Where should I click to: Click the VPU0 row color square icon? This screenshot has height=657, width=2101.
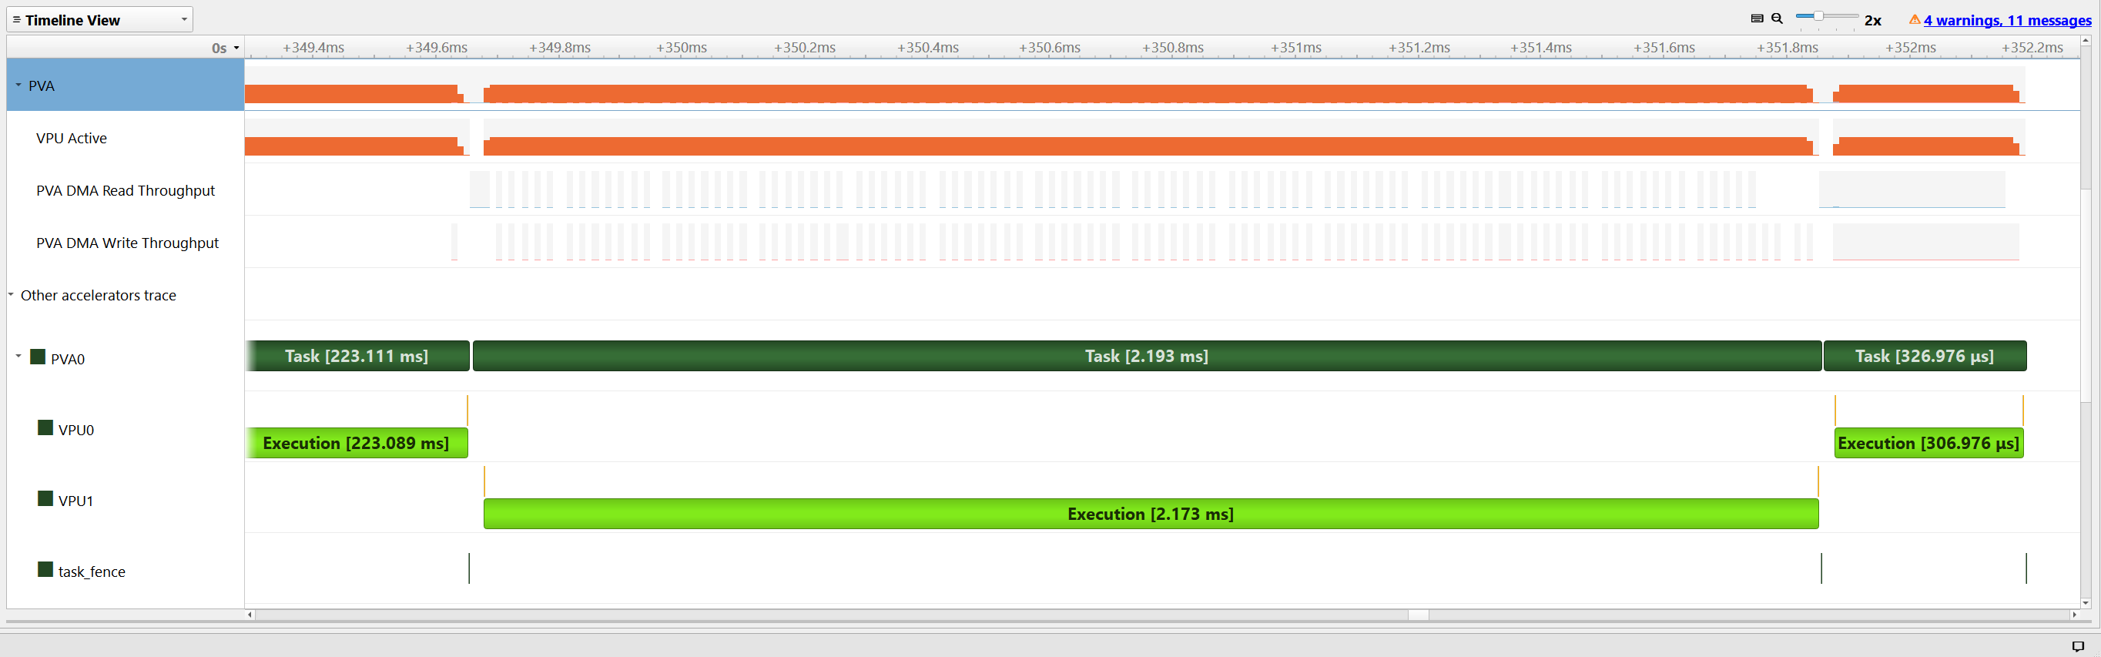tap(45, 427)
